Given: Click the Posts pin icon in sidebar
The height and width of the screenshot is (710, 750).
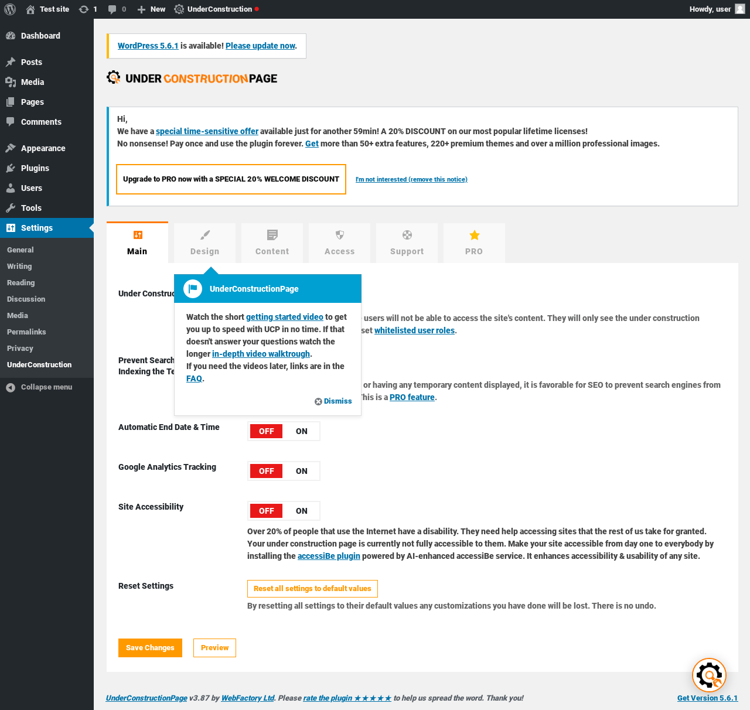Looking at the screenshot, I should point(11,62).
